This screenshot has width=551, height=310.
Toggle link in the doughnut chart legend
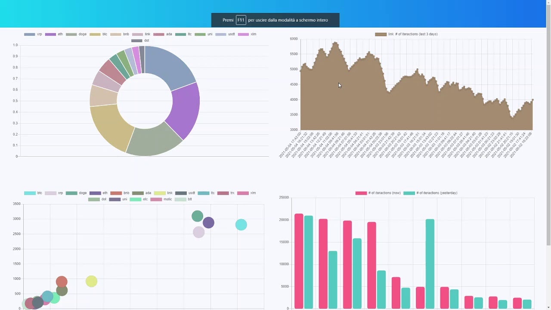pyautogui.click(x=141, y=34)
